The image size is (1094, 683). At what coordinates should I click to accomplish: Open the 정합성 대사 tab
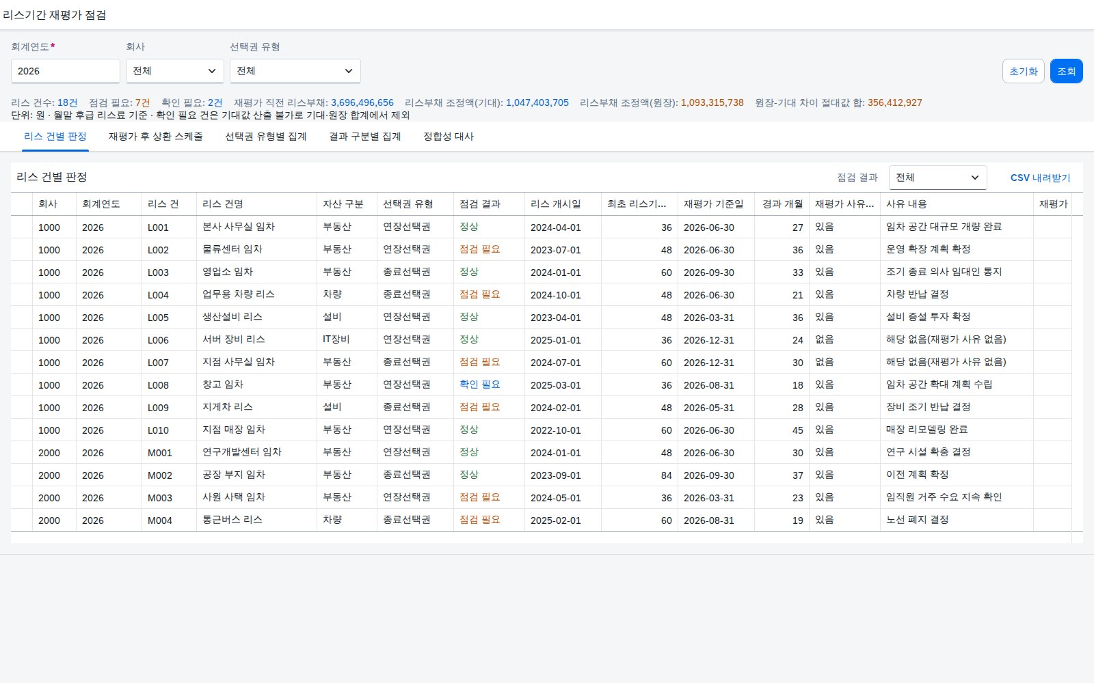pos(449,137)
